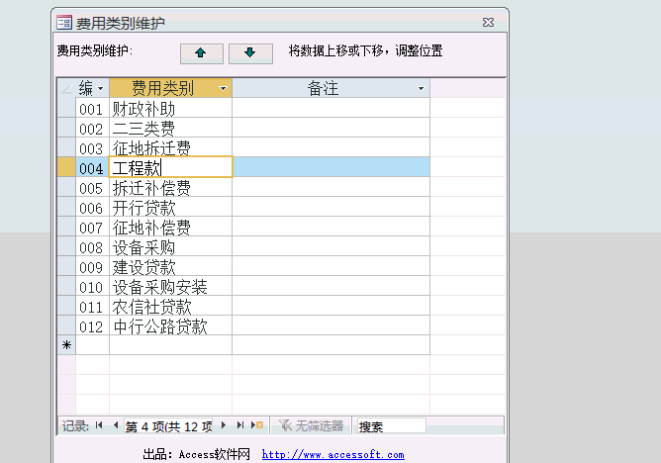
Task: Open the www.accessoft.com link
Action: 333,454
